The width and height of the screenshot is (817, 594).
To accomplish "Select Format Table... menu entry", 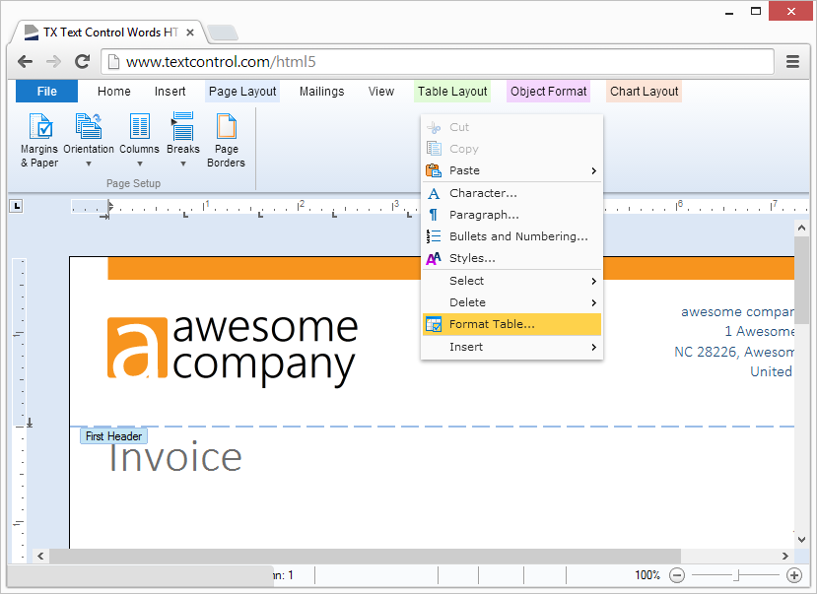I will 511,324.
